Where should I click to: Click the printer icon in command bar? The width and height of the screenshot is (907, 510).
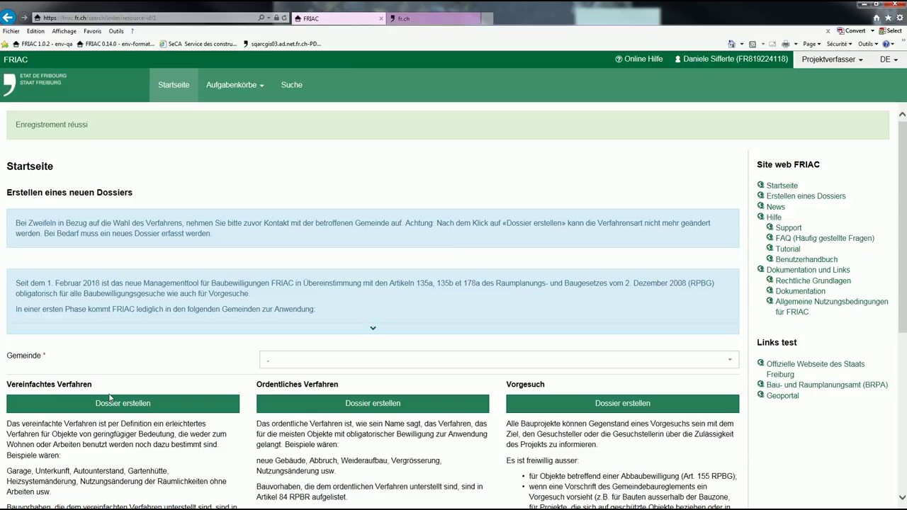pyautogui.click(x=785, y=44)
